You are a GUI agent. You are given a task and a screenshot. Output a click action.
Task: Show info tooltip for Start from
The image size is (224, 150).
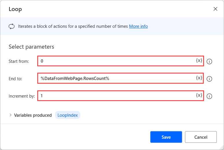click(x=210, y=61)
